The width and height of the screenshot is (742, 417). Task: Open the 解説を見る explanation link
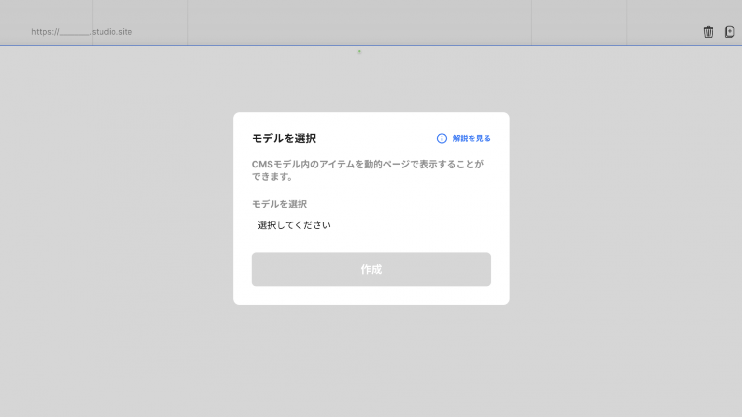(471, 139)
